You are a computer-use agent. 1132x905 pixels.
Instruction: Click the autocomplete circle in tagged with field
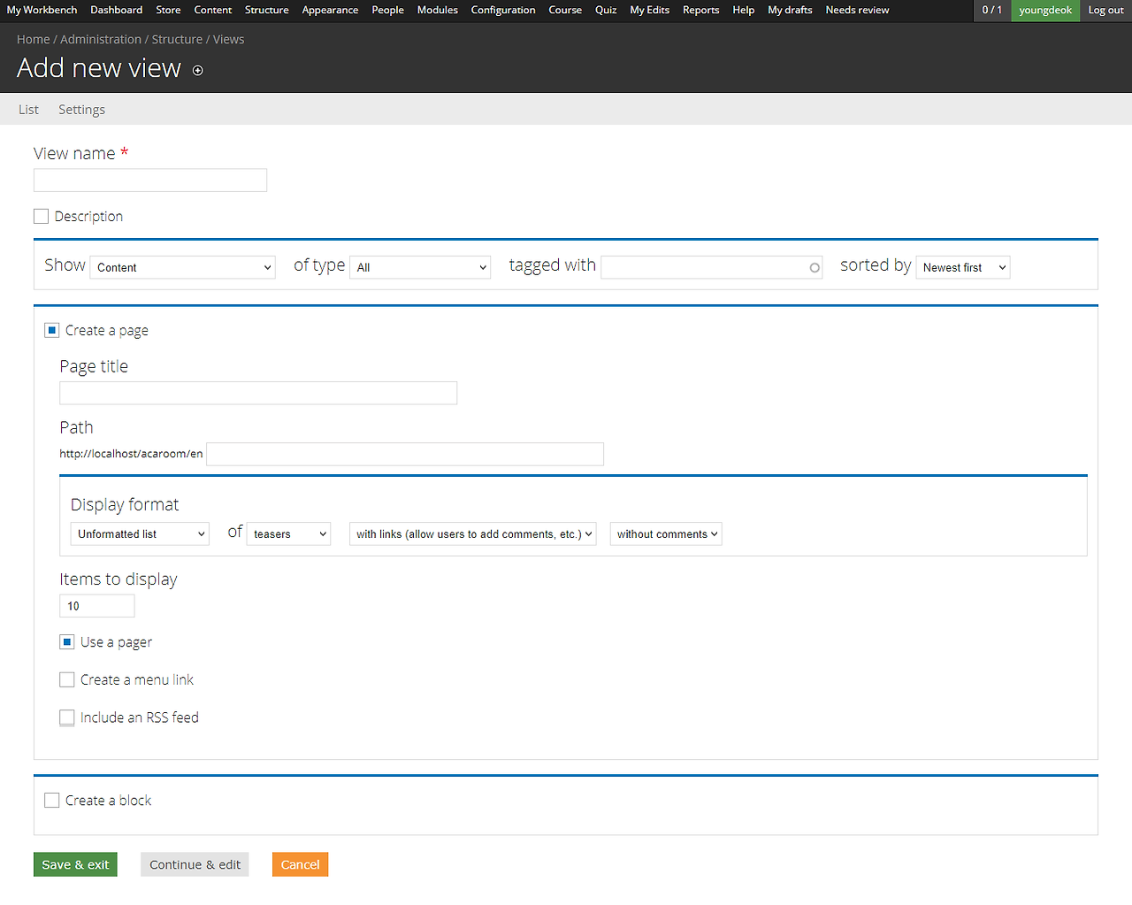click(x=815, y=268)
